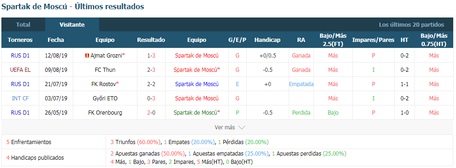Open Los últimos 20 partidos selector
Screen dimensions: 456x168
pyautogui.click(x=411, y=25)
